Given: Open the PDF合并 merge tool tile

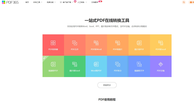Looking at the screenshot, I should click(x=75, y=45).
